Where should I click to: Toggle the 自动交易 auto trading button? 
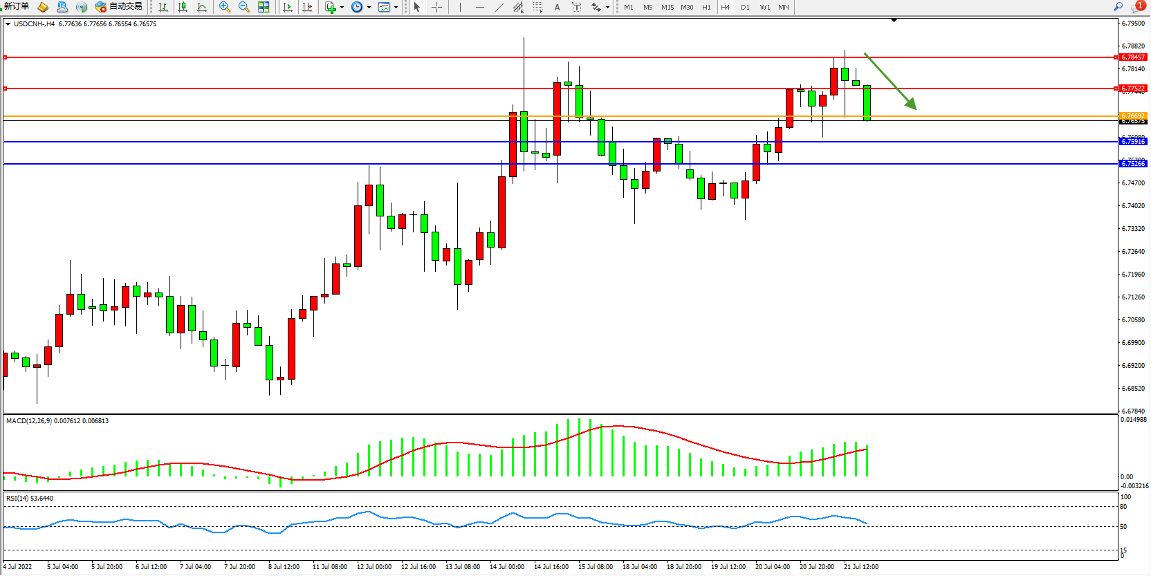click(x=119, y=7)
